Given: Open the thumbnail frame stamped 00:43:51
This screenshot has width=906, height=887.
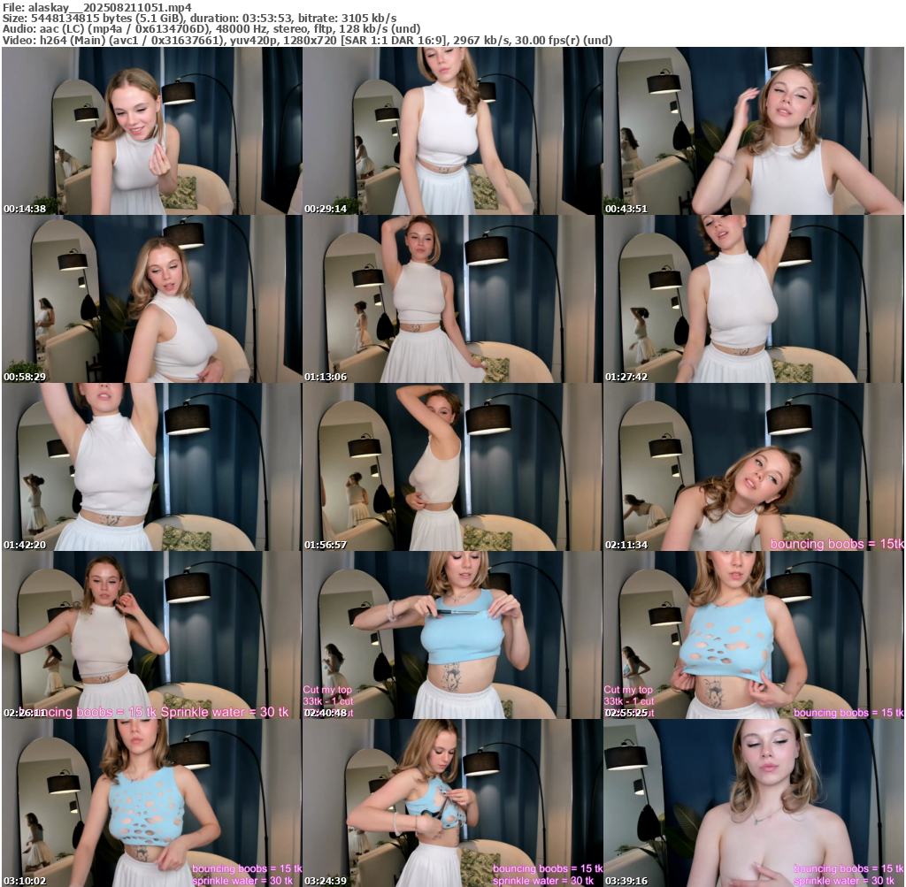Looking at the screenshot, I should click(754, 131).
